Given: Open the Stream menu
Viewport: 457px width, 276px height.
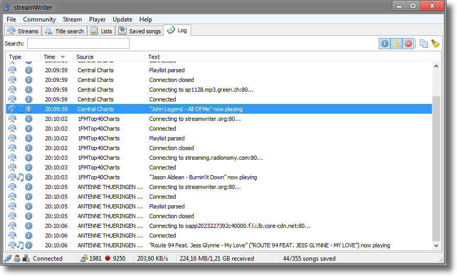Looking at the screenshot, I should (72, 19).
